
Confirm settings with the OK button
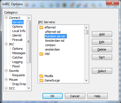coord(52,96)
